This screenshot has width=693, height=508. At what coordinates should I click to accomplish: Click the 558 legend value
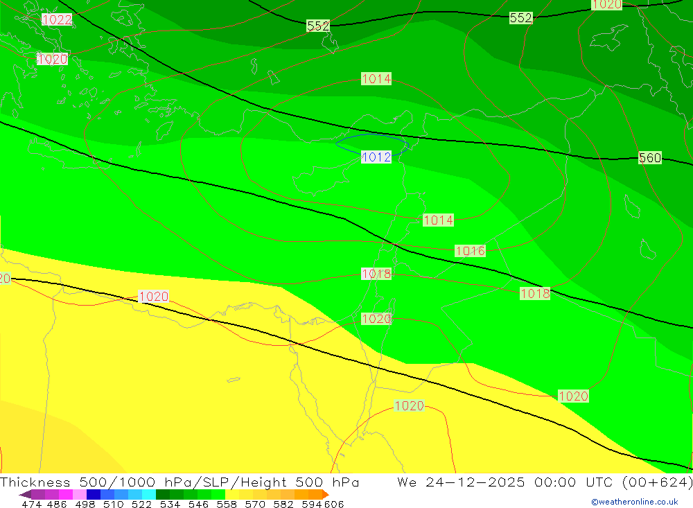point(227,505)
